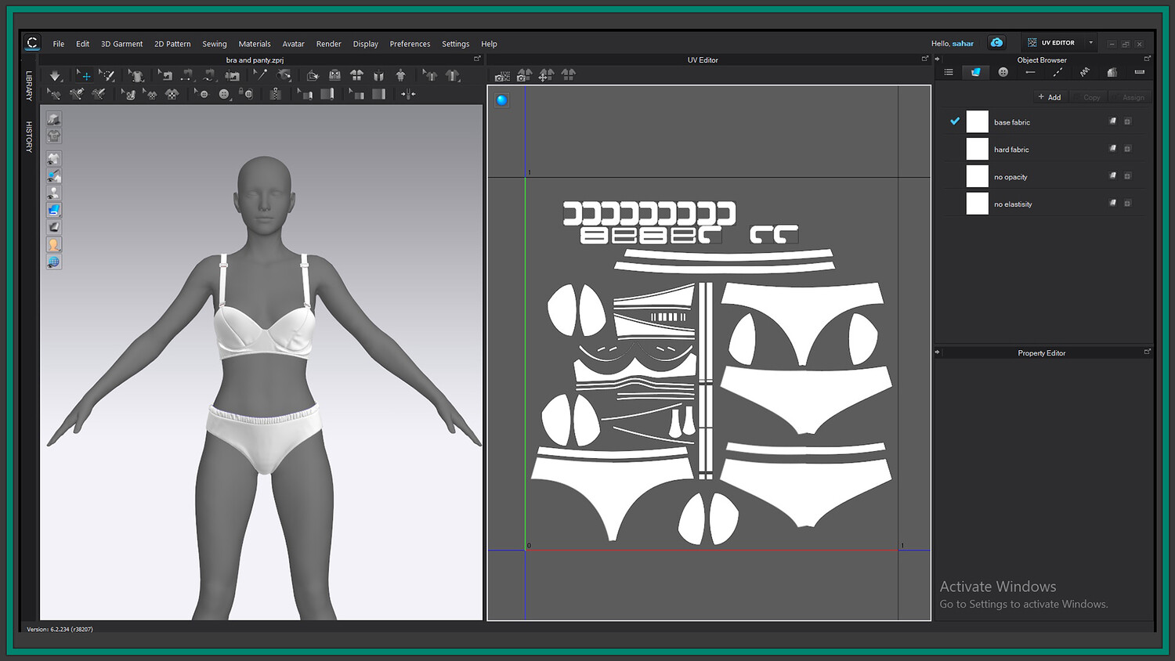The height and width of the screenshot is (661, 1175).
Task: Collapse the Property Editor panel arrow
Action: tap(937, 352)
